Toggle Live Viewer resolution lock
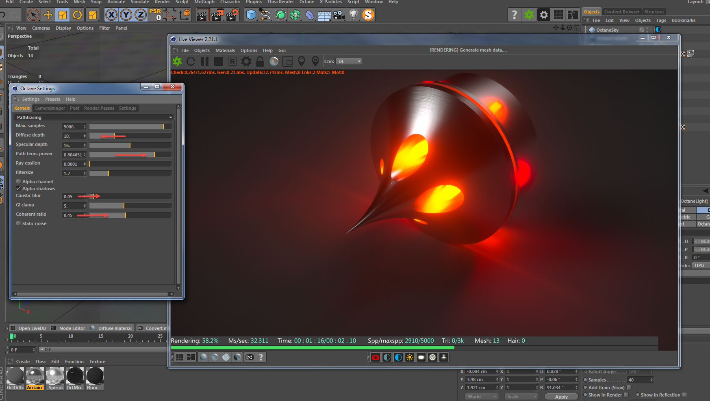 (260, 61)
